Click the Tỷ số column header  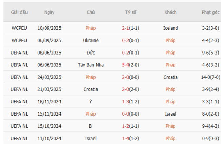point(131,12)
